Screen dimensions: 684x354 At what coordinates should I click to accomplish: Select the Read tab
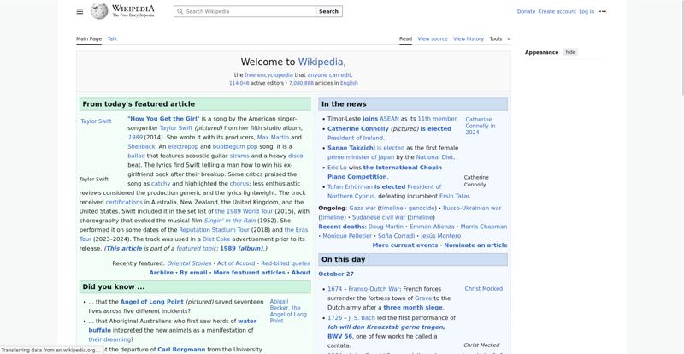405,38
